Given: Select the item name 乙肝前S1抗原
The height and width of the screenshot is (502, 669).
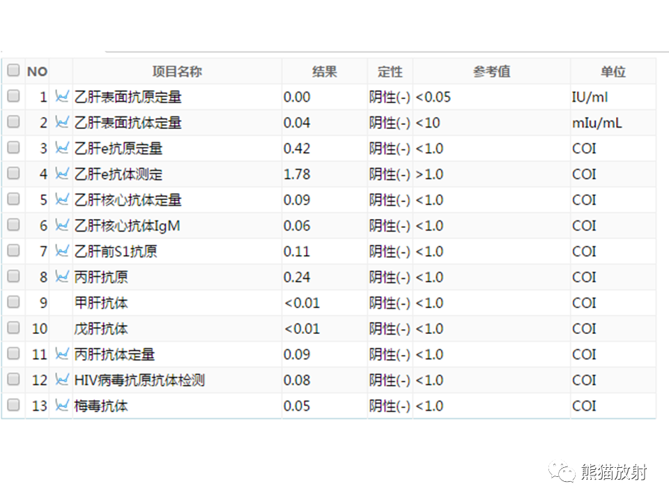Looking at the screenshot, I should [116, 252].
